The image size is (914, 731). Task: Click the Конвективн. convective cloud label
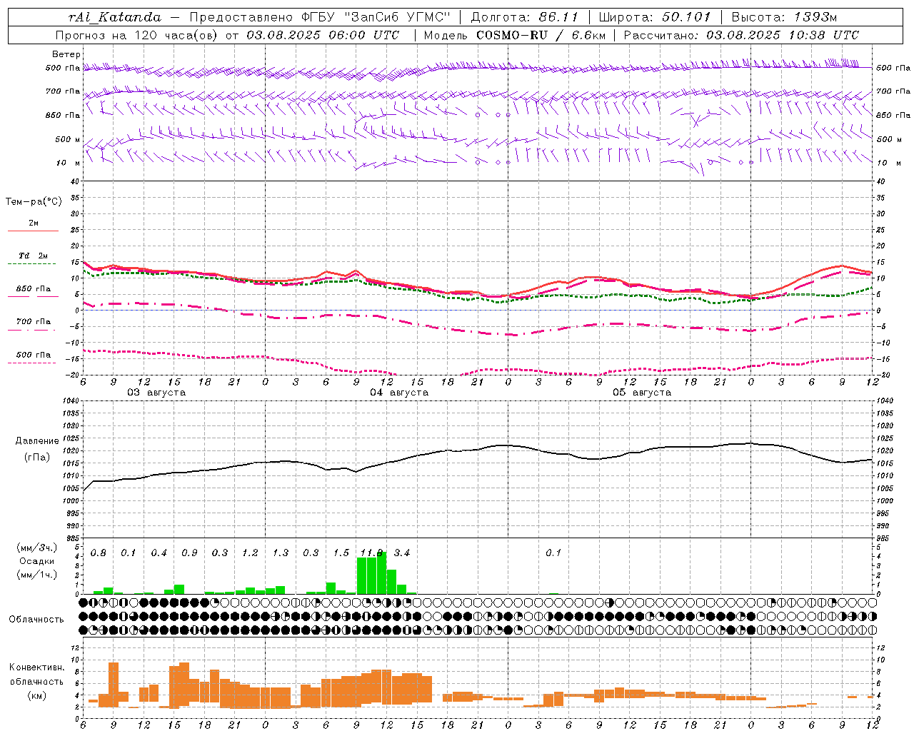[x=36, y=667]
